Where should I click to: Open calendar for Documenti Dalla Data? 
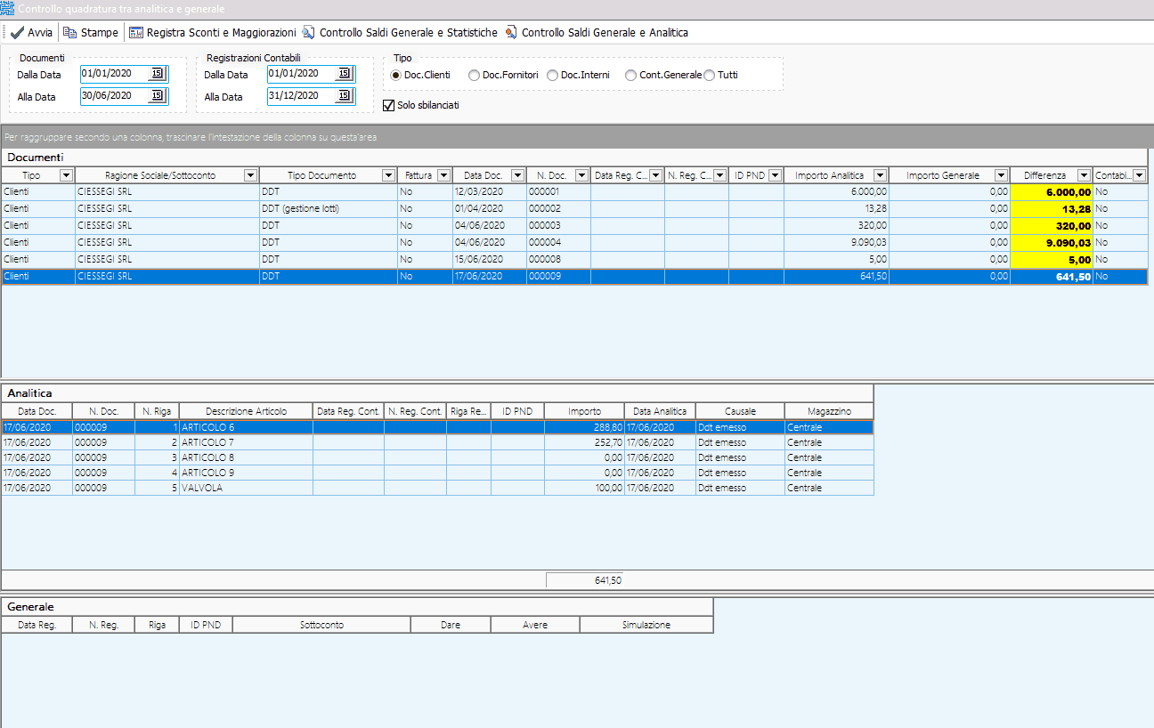click(x=157, y=74)
